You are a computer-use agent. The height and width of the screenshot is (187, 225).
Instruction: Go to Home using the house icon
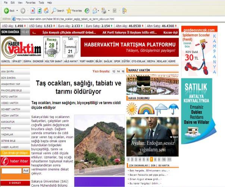[x=46, y=10]
